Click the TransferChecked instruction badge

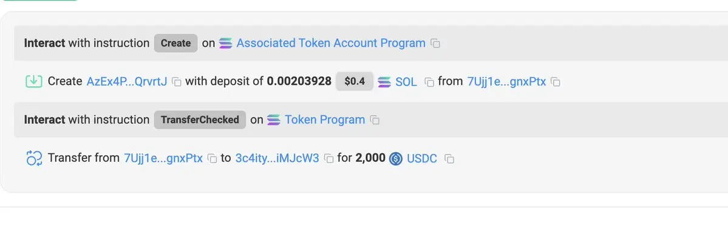pos(200,120)
